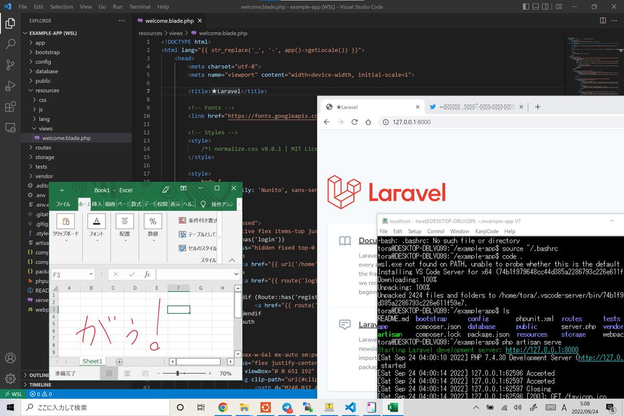Open Explorer's Views and More Actions ellipsis
The image size is (624, 416).
[122, 21]
